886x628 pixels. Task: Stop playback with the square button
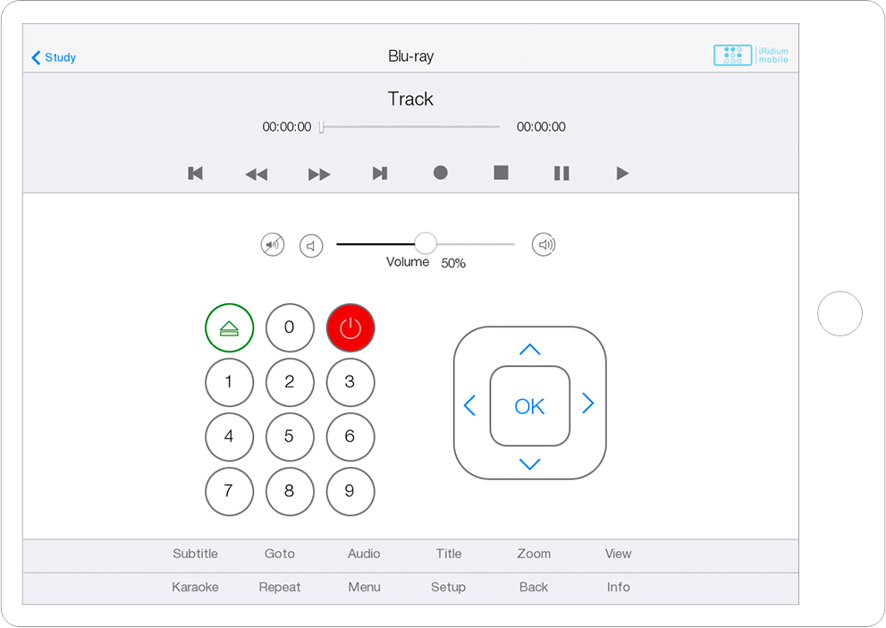click(501, 173)
